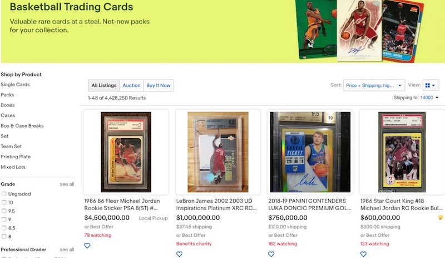See all Grade filter options
Image resolution: width=445 pixels, height=258 pixels.
coord(67,184)
